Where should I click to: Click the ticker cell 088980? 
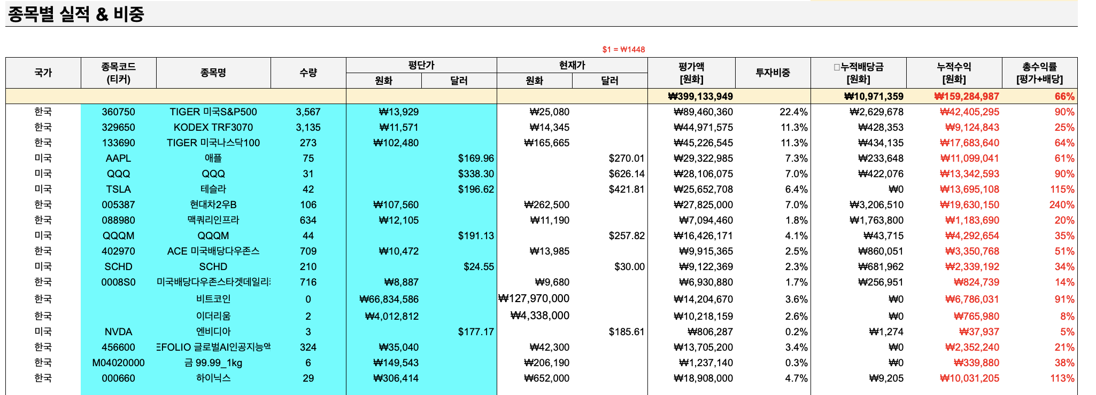pyautogui.click(x=119, y=220)
